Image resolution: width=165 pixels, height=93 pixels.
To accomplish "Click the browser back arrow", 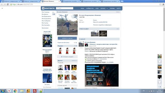I will coord(2,4).
